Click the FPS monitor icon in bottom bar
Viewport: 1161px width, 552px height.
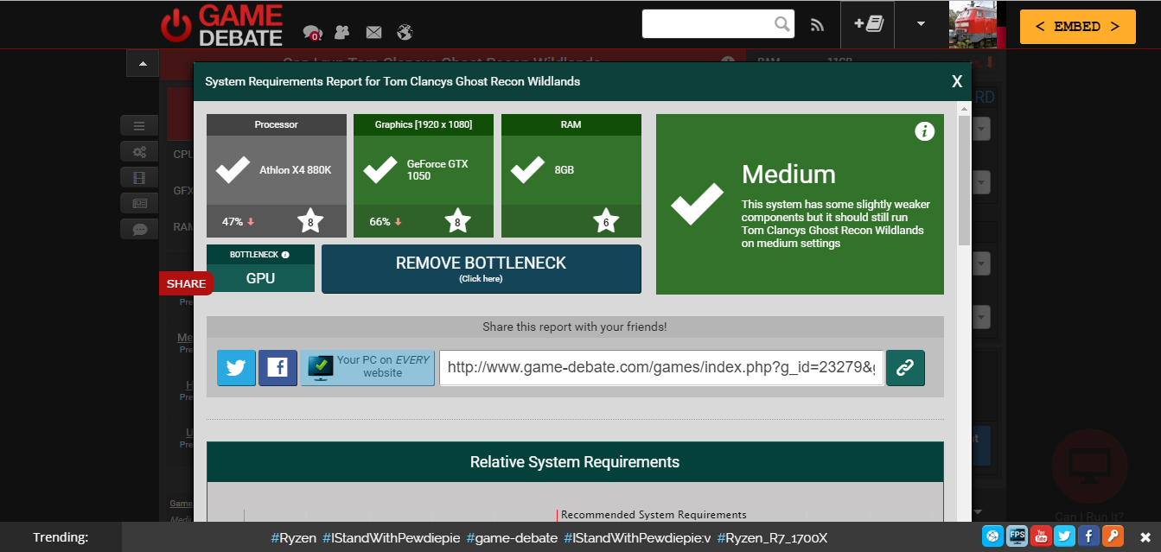pyautogui.click(x=1017, y=536)
